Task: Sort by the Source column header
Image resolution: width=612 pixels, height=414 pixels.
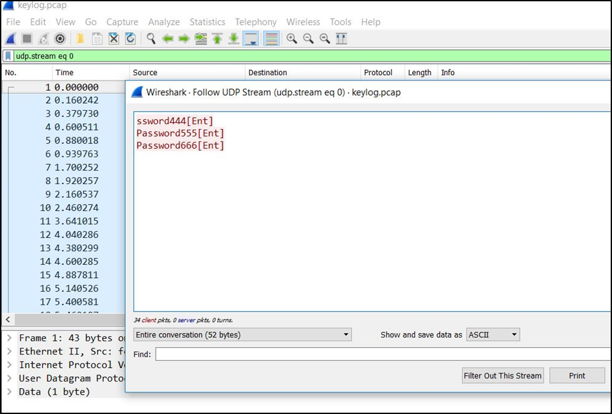Action: (x=187, y=73)
